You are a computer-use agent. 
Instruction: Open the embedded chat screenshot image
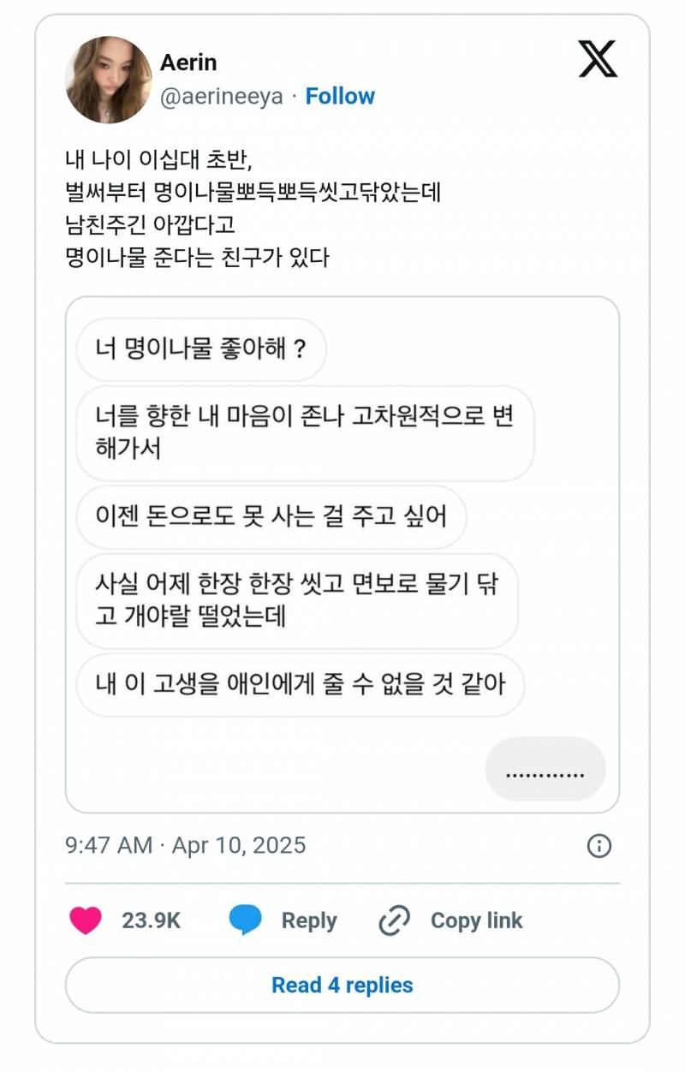click(x=342, y=555)
